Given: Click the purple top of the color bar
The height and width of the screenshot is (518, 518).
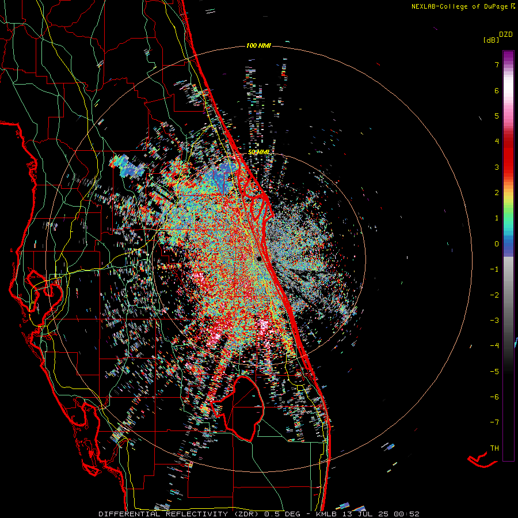Looking at the screenshot, I should (508, 56).
